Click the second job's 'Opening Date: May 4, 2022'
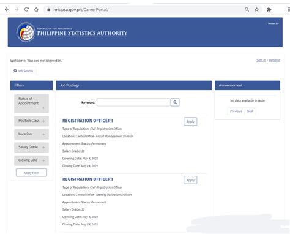The image size is (290, 234). coord(80,217)
